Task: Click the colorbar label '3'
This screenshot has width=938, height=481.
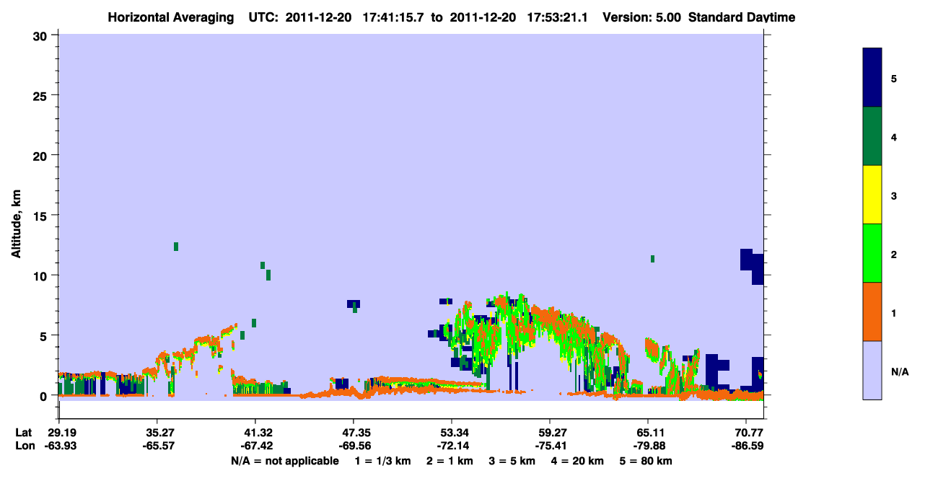Action: [x=894, y=195]
